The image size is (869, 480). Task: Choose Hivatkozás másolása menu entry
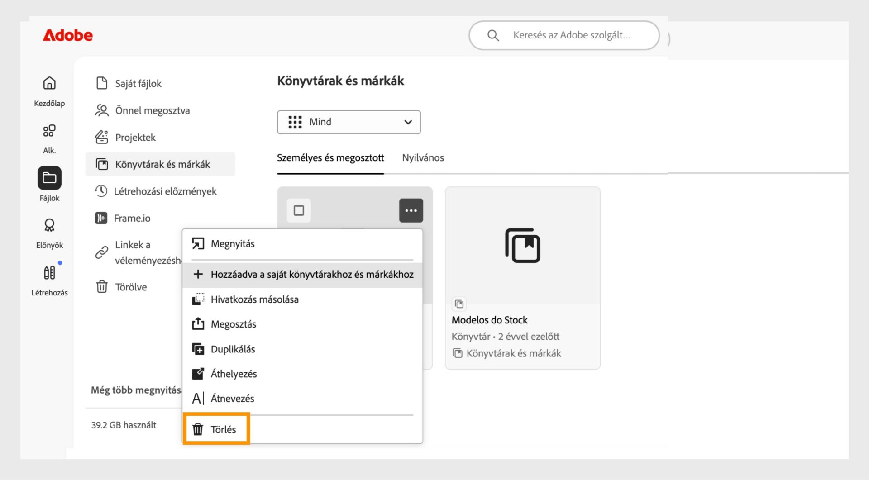coord(302,299)
